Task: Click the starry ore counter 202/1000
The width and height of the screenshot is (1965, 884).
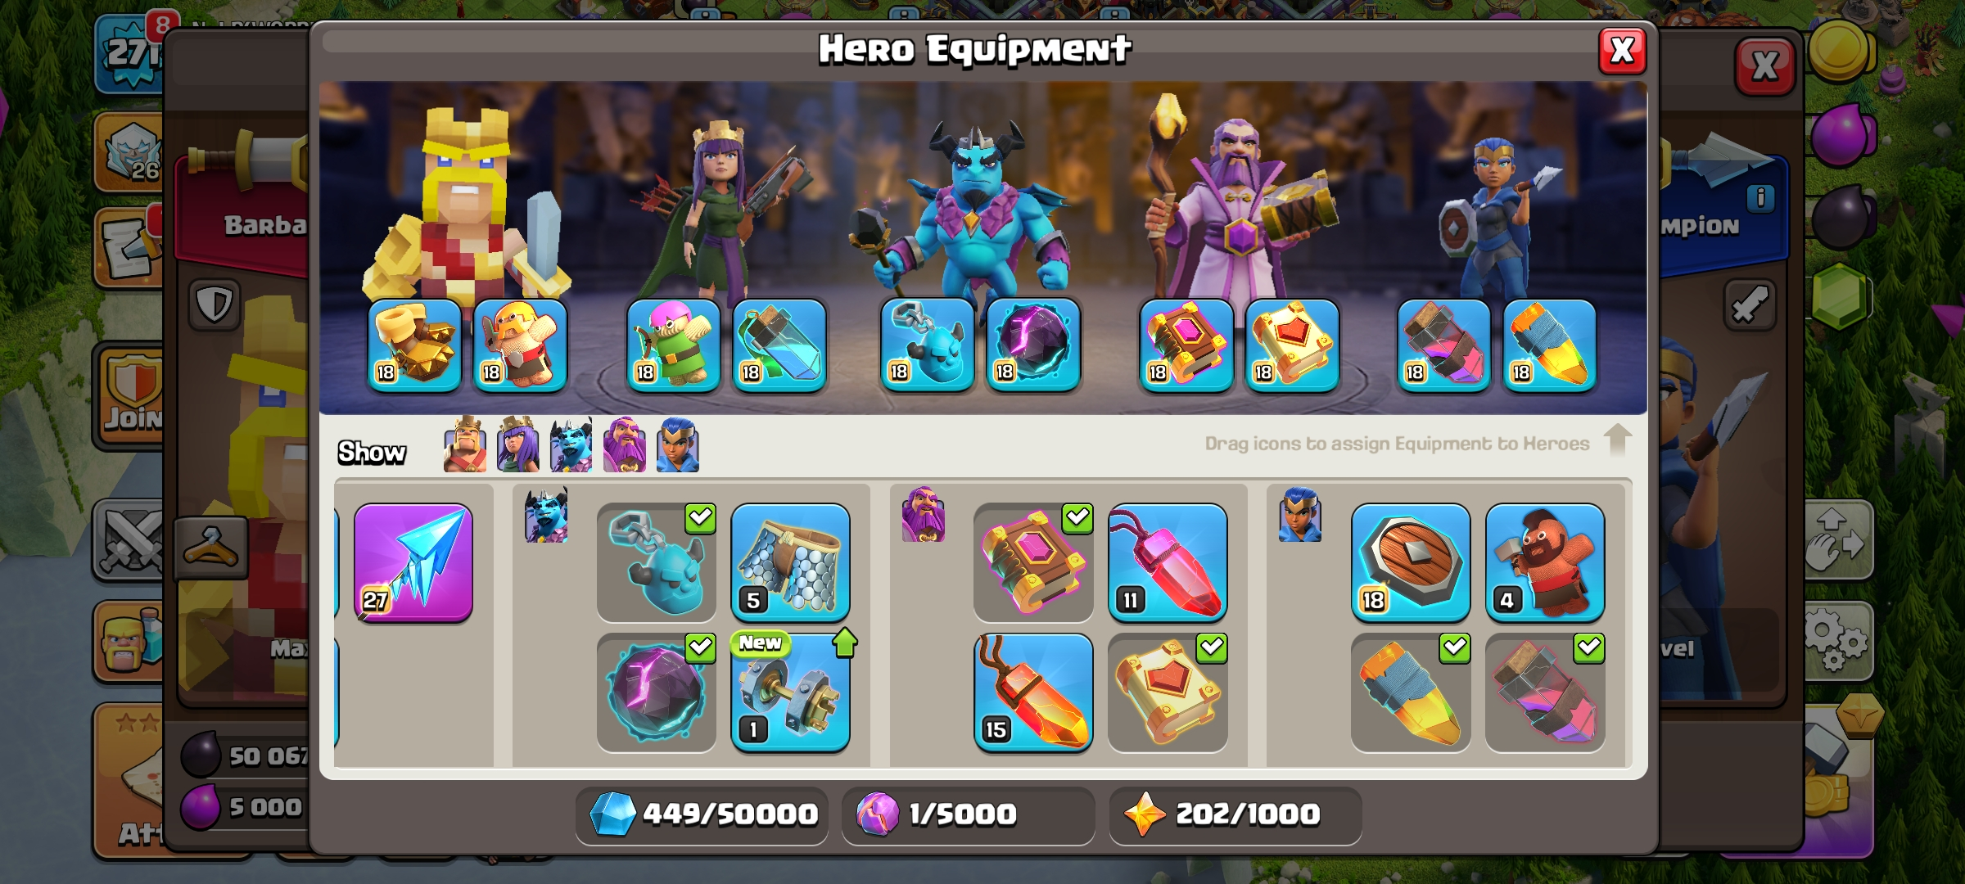Action: pos(1235,814)
